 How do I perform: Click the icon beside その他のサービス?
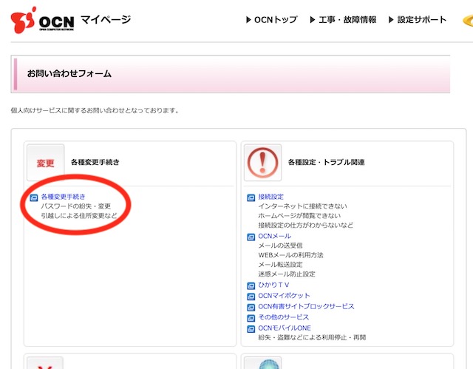[251, 318]
